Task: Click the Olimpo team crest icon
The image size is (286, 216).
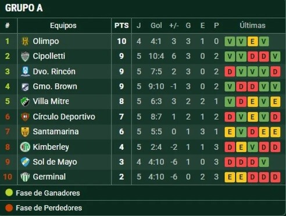Action: (25, 41)
